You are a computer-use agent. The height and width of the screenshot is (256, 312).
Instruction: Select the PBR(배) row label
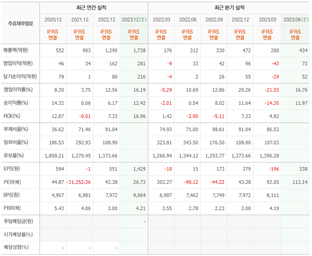[12, 208]
